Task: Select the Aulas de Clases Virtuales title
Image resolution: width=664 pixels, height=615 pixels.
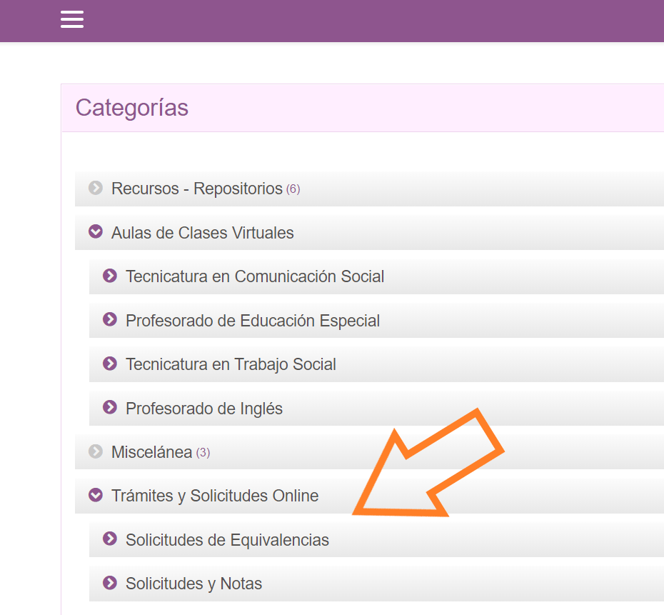Action: point(202,233)
